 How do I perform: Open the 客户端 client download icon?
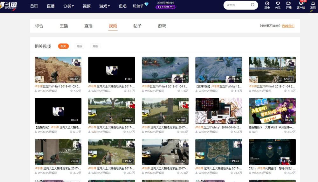click(x=301, y=5)
